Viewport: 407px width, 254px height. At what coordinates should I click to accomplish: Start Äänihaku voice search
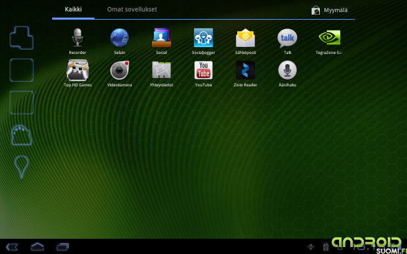click(287, 74)
